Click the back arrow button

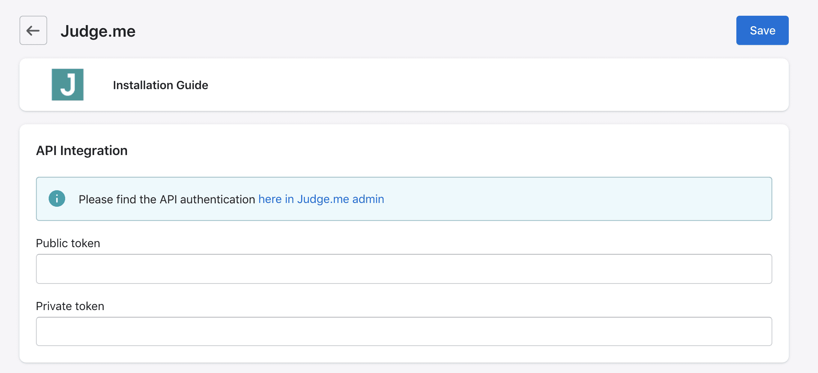coord(33,30)
